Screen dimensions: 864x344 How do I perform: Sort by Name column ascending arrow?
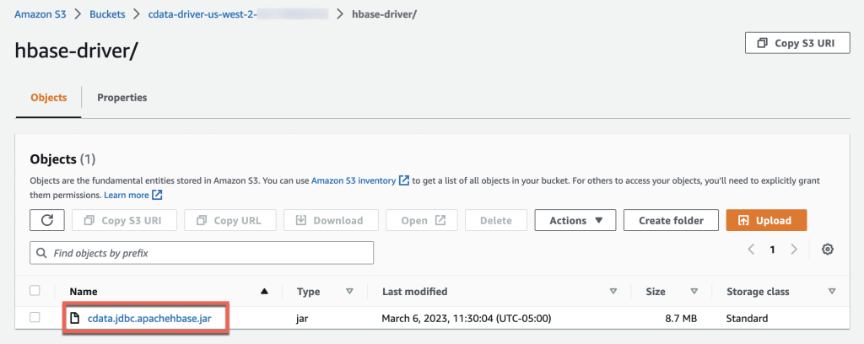tap(265, 291)
